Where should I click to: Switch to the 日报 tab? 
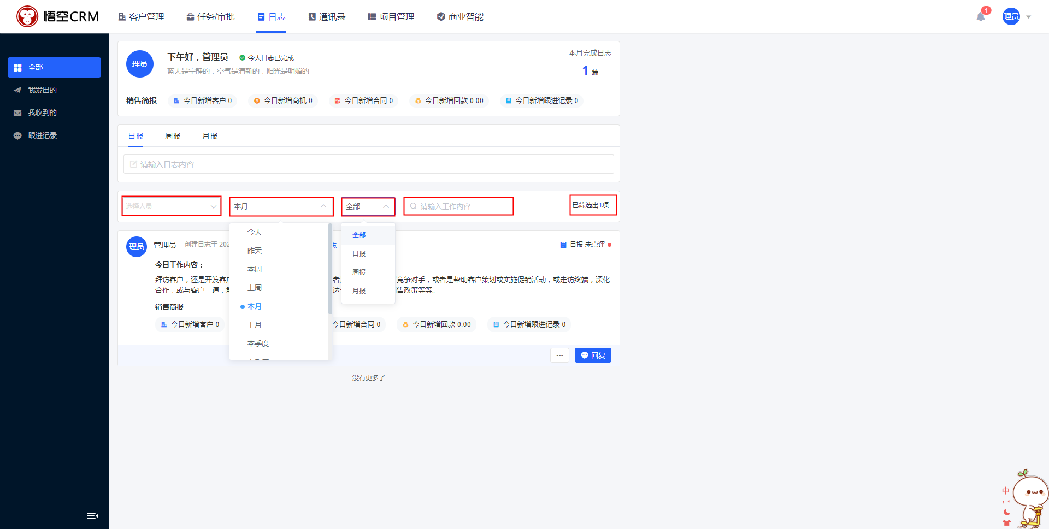point(135,136)
